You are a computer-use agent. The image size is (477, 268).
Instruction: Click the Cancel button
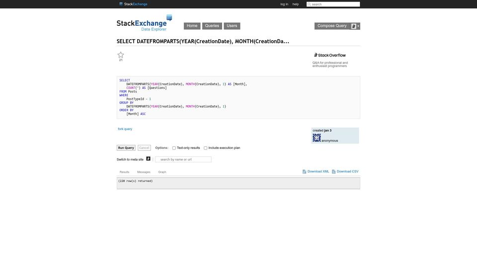pyautogui.click(x=144, y=148)
